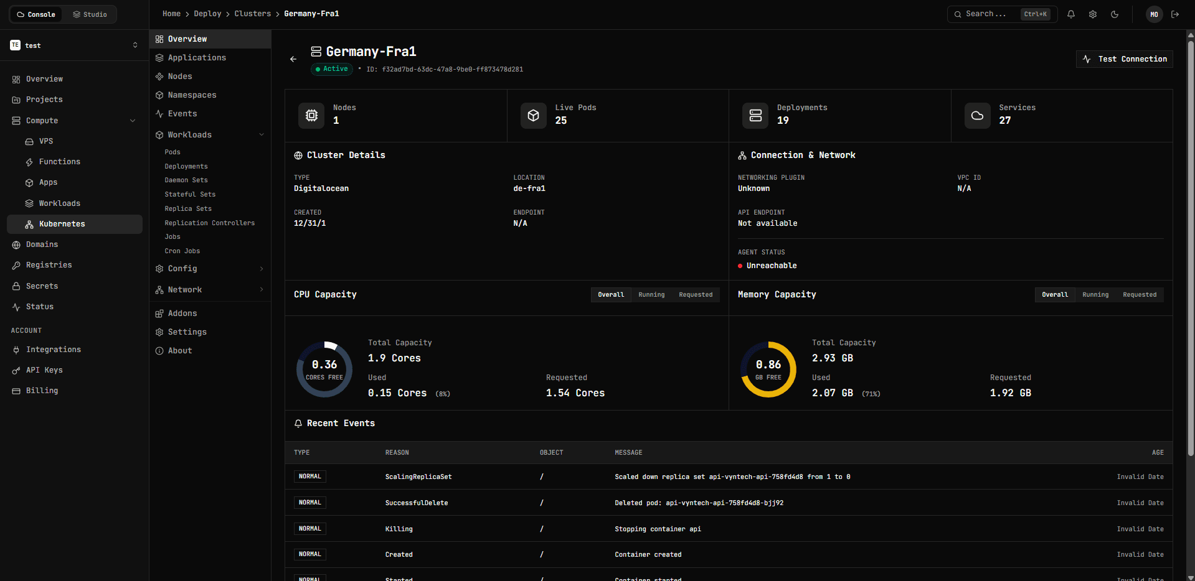Click the Addons icon in cluster menu
This screenshot has height=581, width=1195.
click(x=159, y=314)
